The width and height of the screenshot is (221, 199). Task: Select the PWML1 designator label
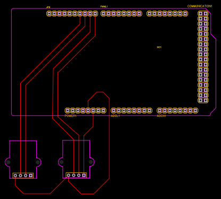[104, 6]
